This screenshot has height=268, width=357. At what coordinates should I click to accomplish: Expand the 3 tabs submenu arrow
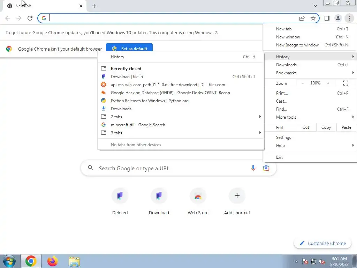click(260, 133)
